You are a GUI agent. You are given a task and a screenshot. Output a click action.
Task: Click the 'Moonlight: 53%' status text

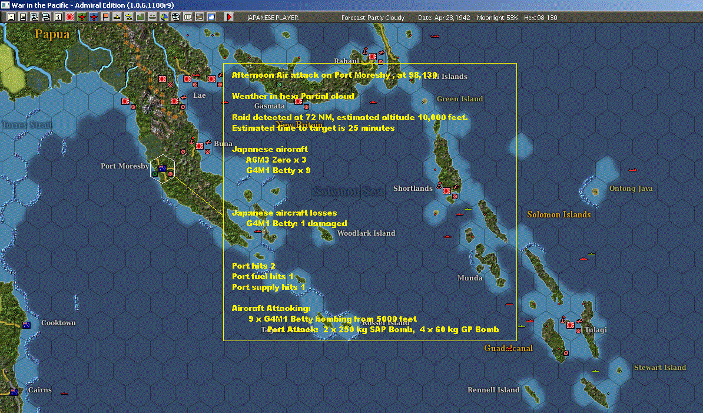click(x=497, y=18)
